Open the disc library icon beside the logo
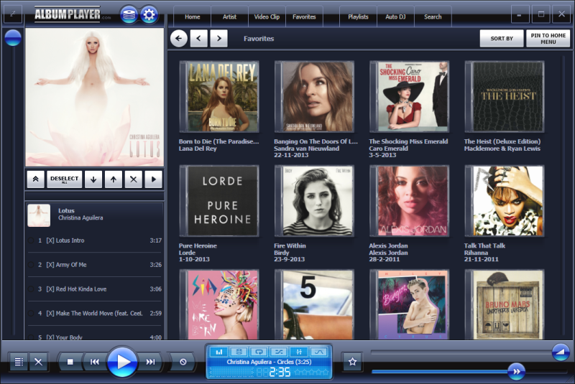Screen dimensions: 575x384 click(129, 15)
